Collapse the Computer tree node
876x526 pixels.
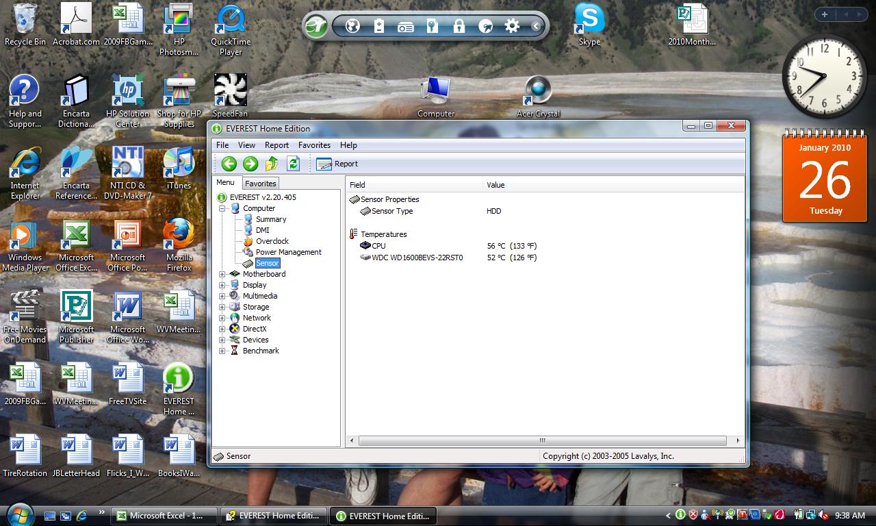click(222, 208)
